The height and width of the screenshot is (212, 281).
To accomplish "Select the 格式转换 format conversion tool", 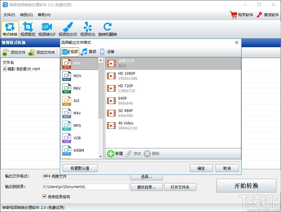I will pos(10,29).
